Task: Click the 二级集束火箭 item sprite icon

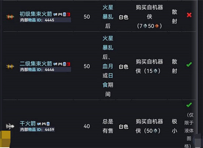Action: point(10,66)
